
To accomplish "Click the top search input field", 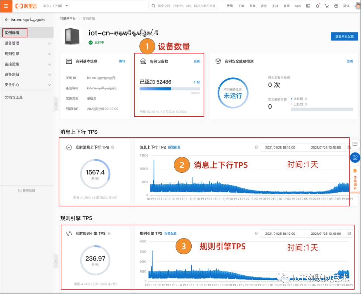I will click(183, 6).
